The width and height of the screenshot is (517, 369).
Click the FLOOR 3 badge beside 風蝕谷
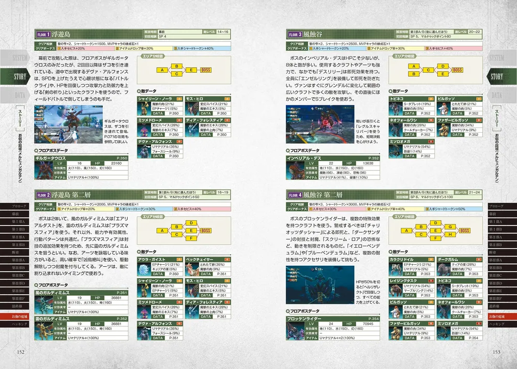(x=295, y=34)
